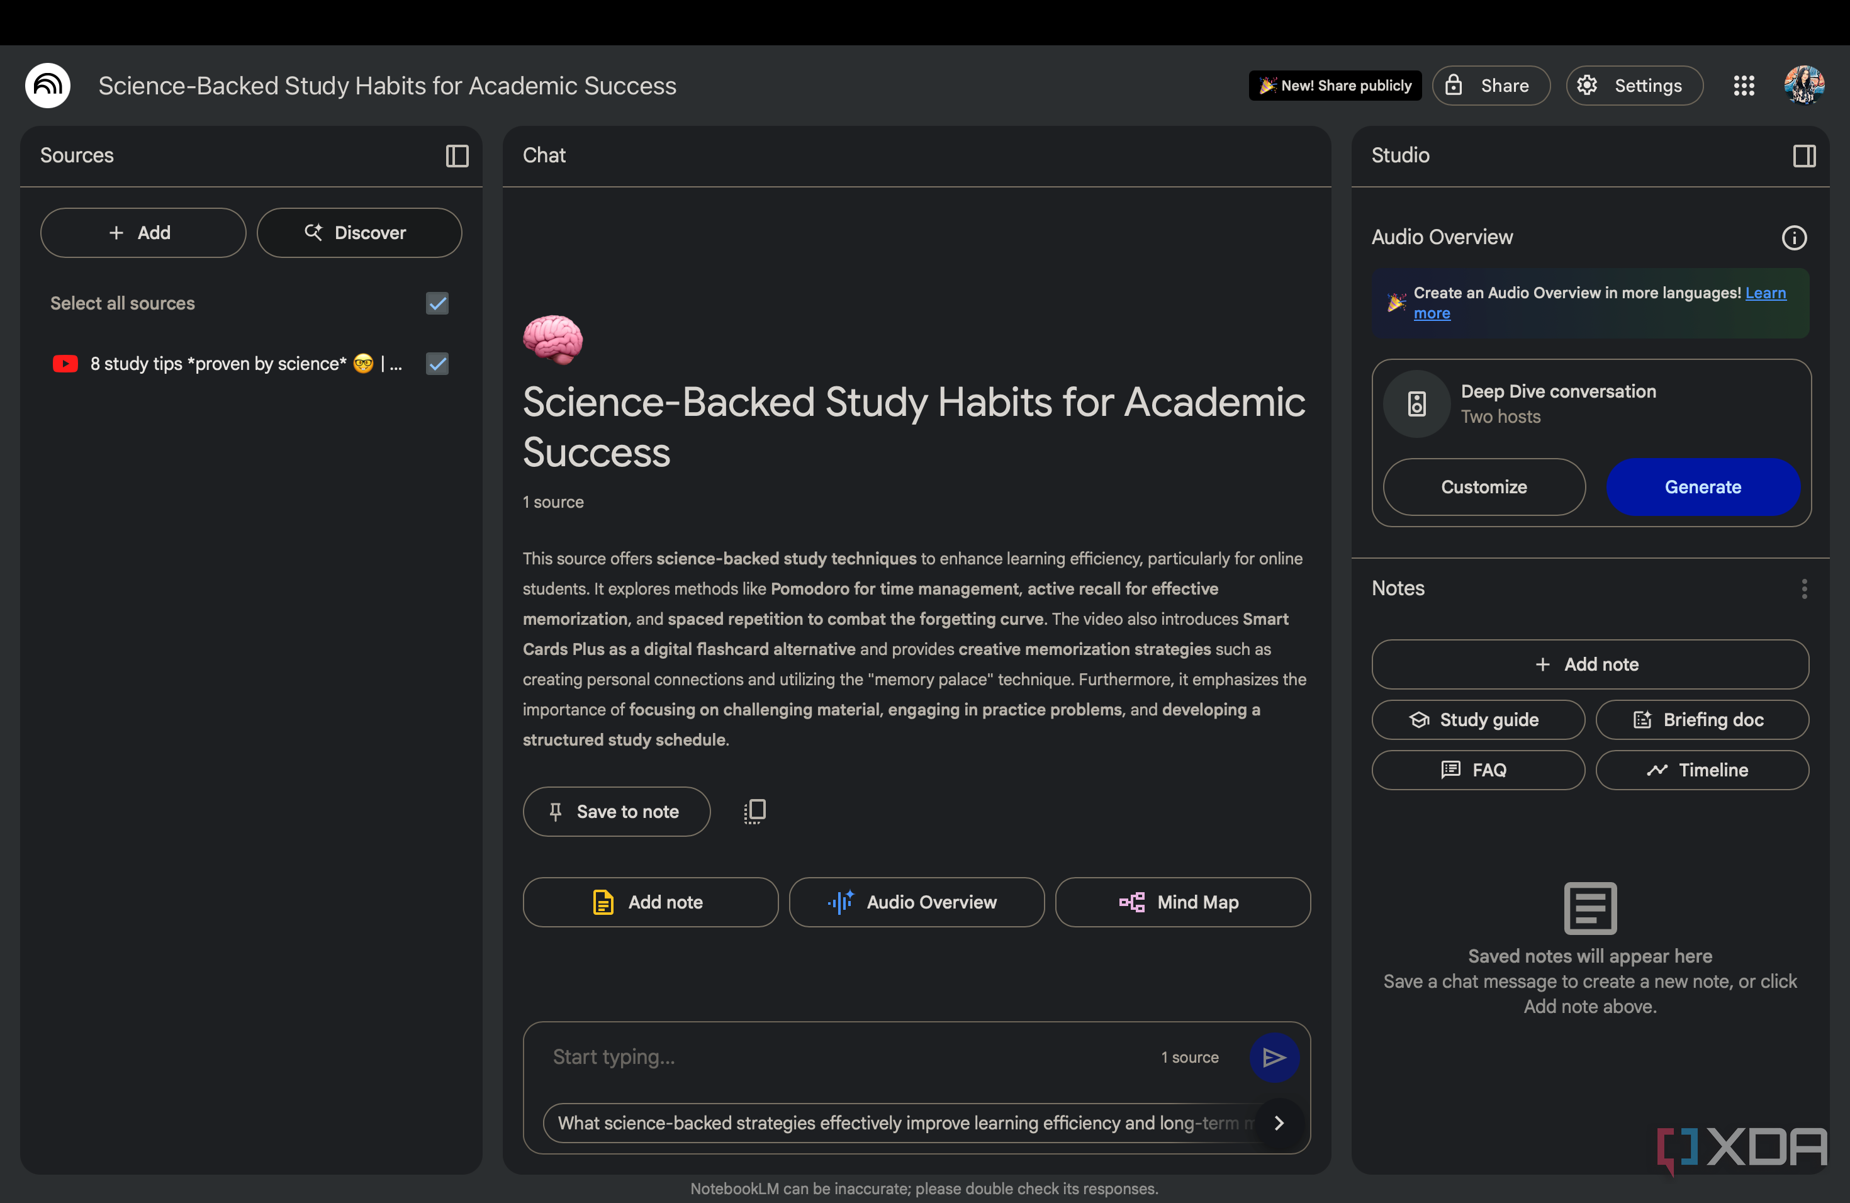Image resolution: width=1850 pixels, height=1203 pixels.
Task: Add note in Studio panel
Action: tap(1589, 664)
